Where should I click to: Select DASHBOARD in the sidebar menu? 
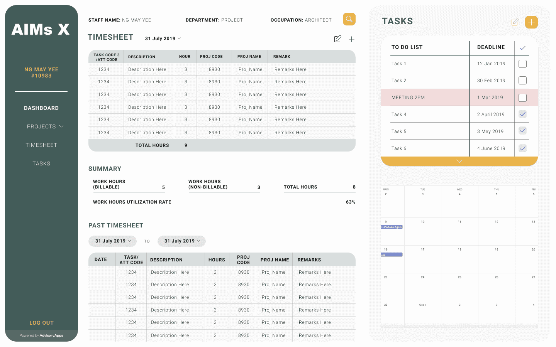click(x=41, y=108)
